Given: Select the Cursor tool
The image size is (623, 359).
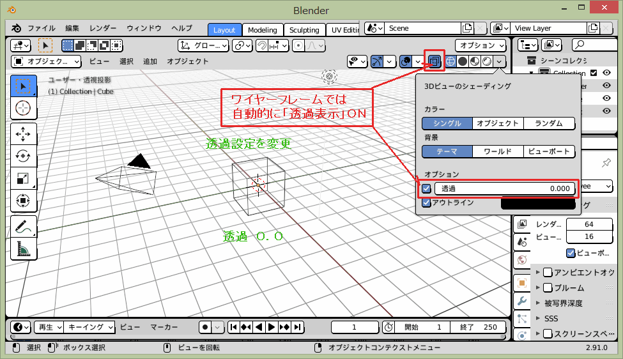Looking at the screenshot, I should click(24, 107).
